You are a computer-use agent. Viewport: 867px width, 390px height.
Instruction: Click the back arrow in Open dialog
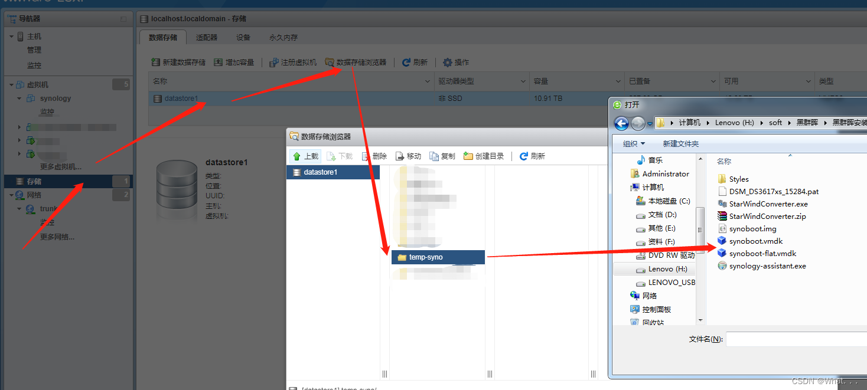point(621,123)
